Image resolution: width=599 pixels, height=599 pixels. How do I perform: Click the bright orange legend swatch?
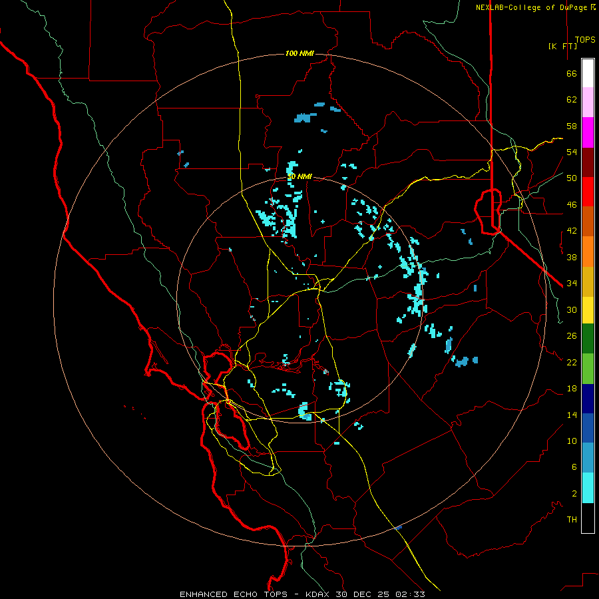[x=588, y=252]
